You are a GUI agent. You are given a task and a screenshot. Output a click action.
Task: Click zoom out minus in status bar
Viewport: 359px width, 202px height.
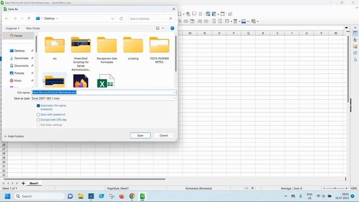pyautogui.click(x=324, y=189)
